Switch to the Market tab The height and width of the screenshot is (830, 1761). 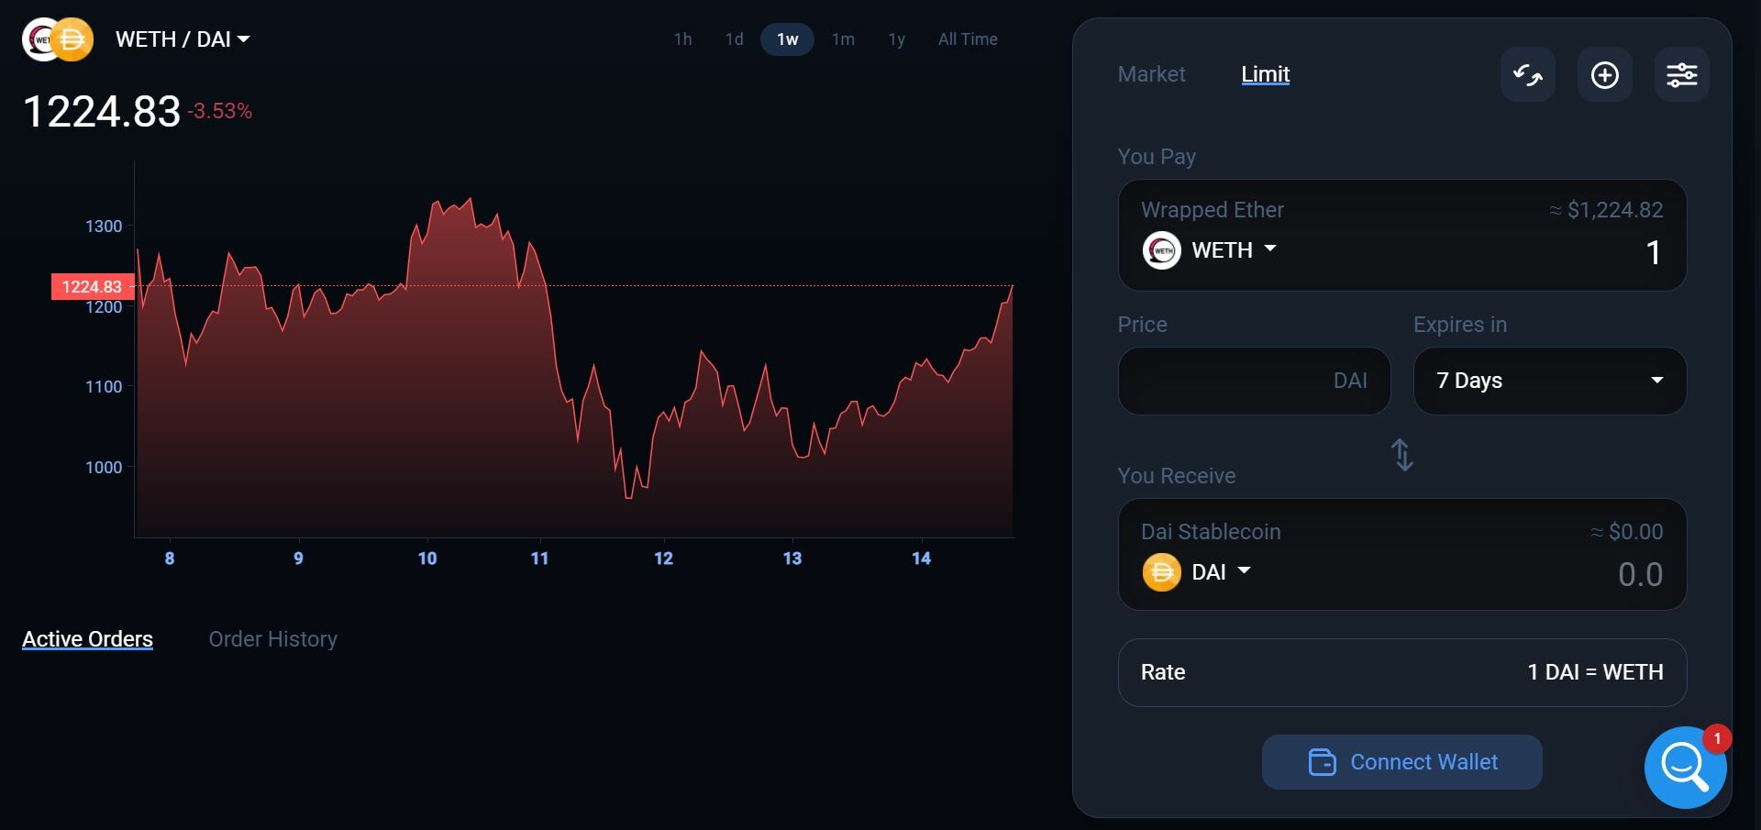coord(1151,74)
